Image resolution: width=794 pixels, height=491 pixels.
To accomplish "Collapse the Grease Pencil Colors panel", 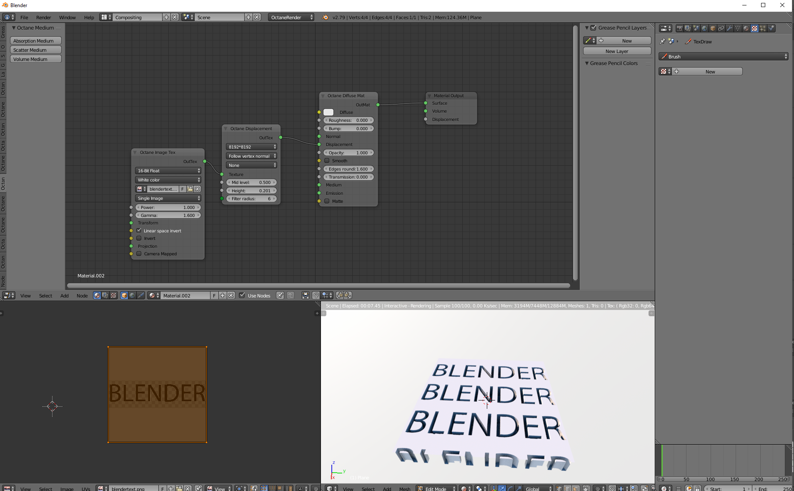I will click(587, 63).
